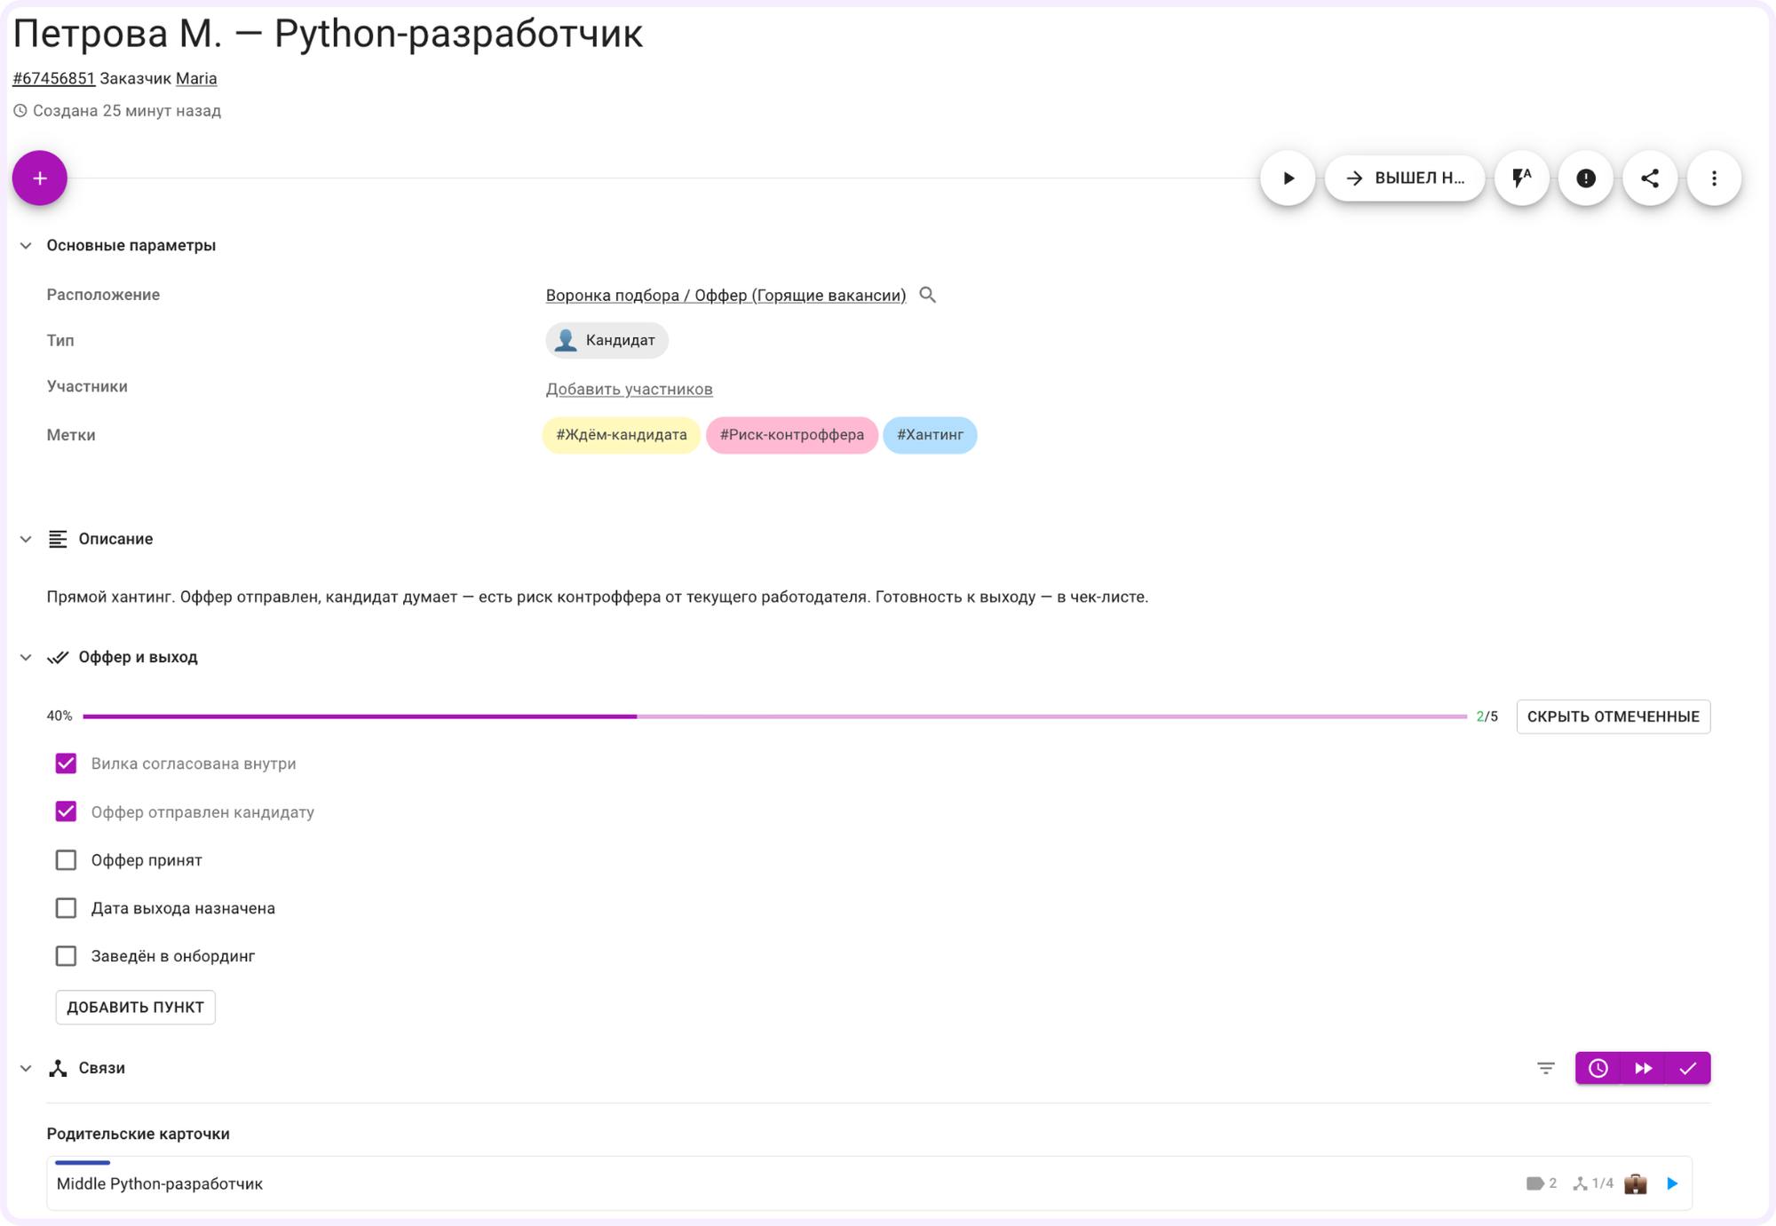Check the 'Оффер принят' checkbox
Screen dimensions: 1776x1226
(66, 860)
